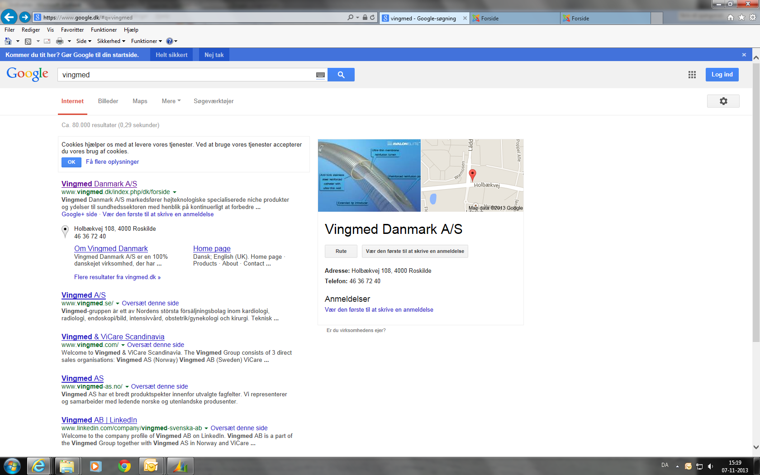Open Windows Media Player taskbar icon
Viewport: 760px width, 475px height.
coord(95,466)
